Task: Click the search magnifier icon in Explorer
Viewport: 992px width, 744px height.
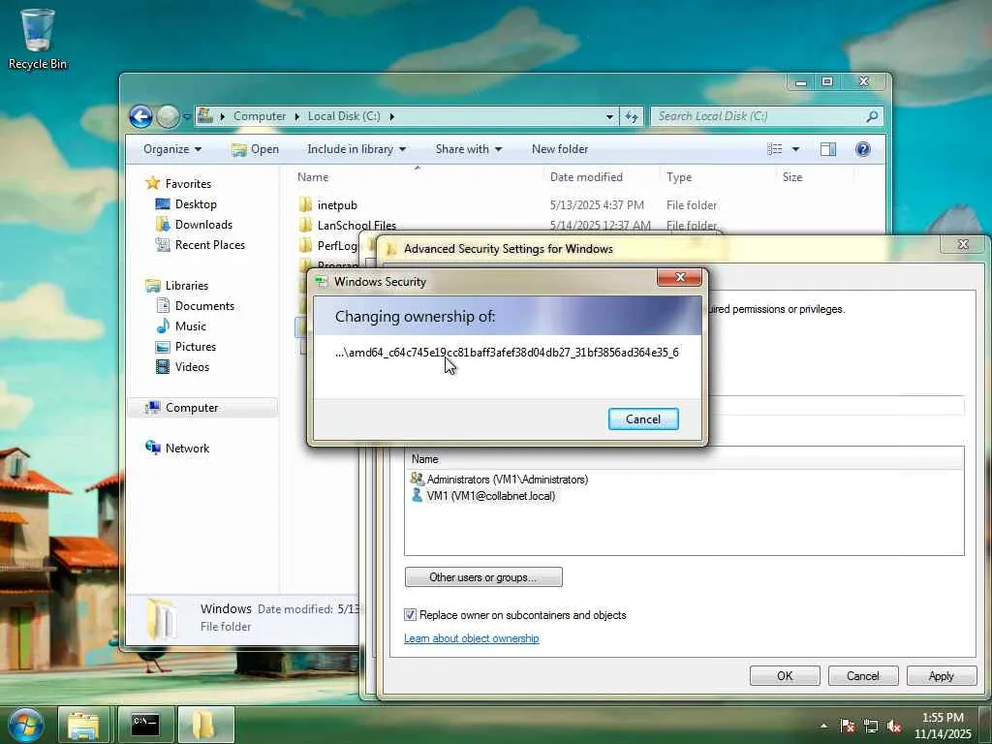Action: (872, 116)
